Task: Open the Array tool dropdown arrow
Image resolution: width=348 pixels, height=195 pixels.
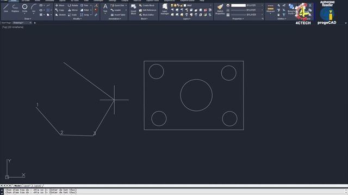Action: [x=91, y=15]
